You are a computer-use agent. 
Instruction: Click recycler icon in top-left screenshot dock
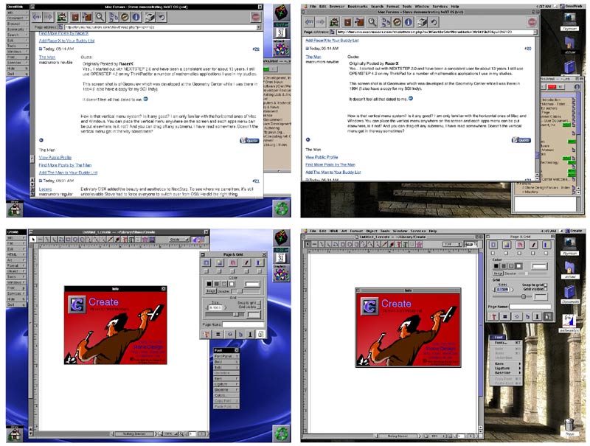282,208
